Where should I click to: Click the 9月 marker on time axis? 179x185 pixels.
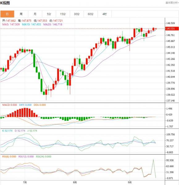pyautogui.click(x=130, y=182)
